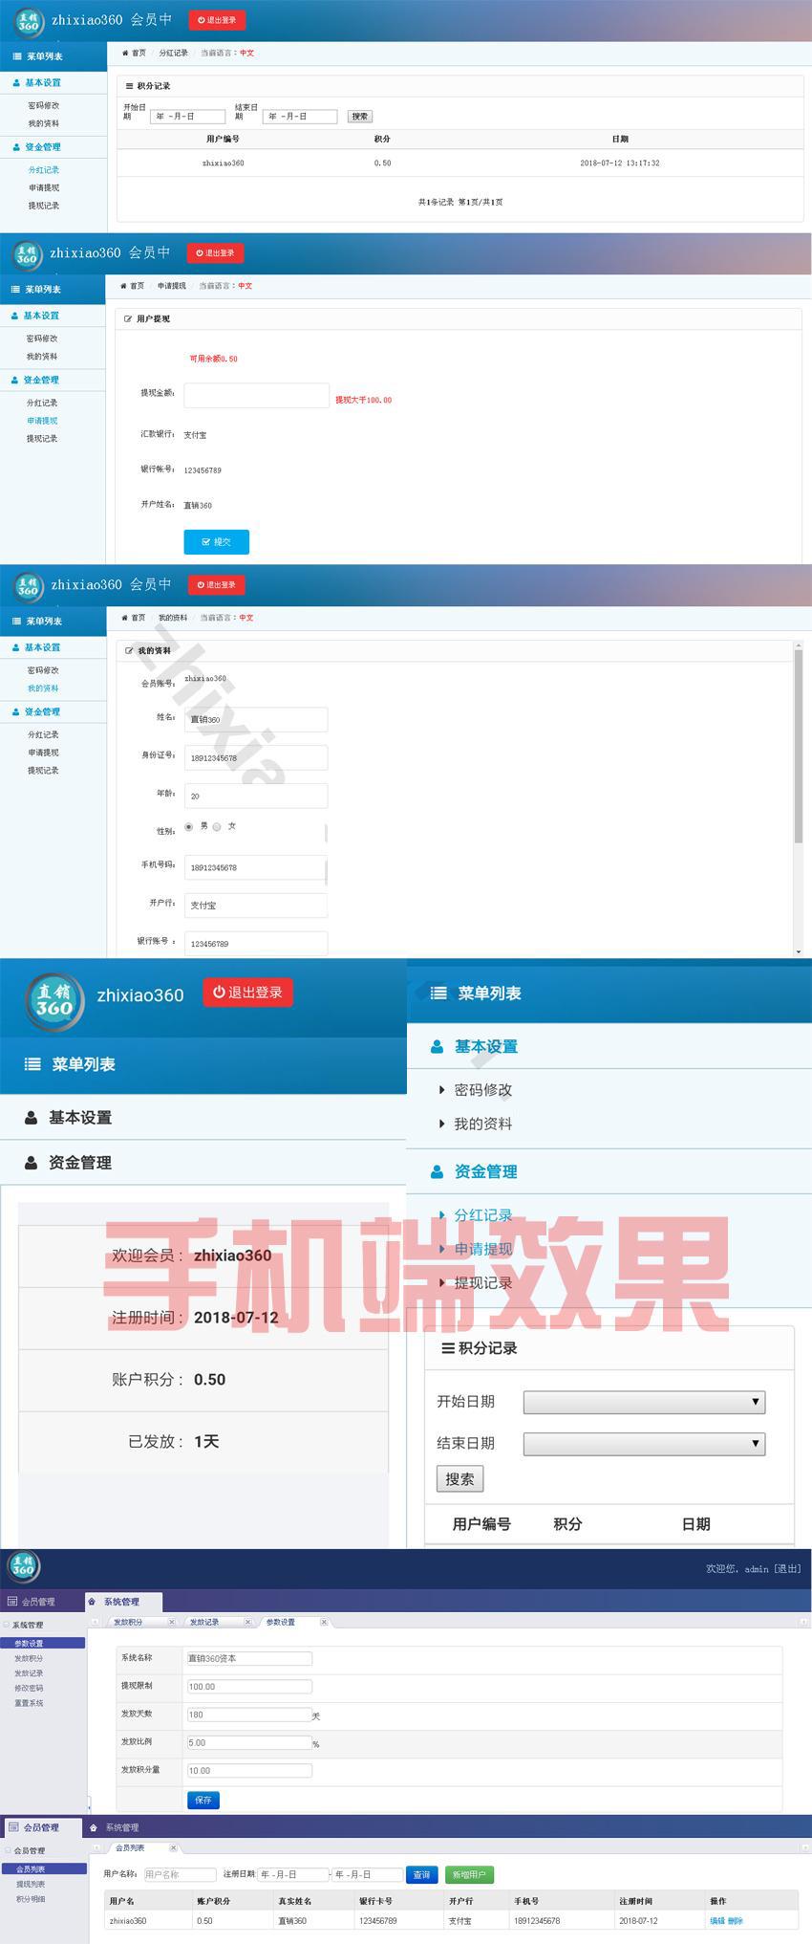Click the 删除 link for zhixiao360 row
The height and width of the screenshot is (1944, 812).
(x=736, y=1921)
